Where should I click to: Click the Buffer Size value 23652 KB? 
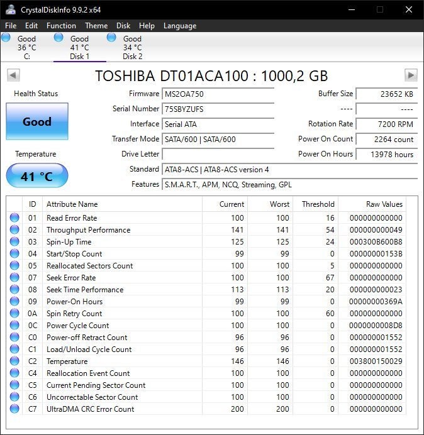pyautogui.click(x=386, y=94)
